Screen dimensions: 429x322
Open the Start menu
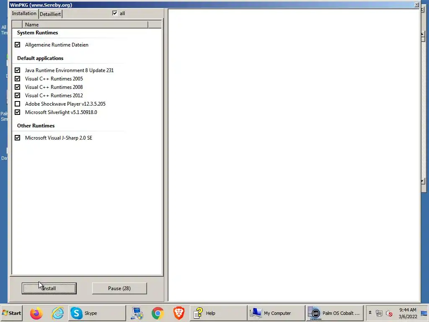point(11,313)
